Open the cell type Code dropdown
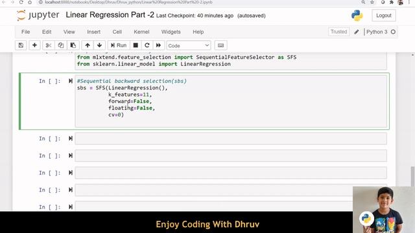The height and width of the screenshot is (233, 415). tap(189, 45)
